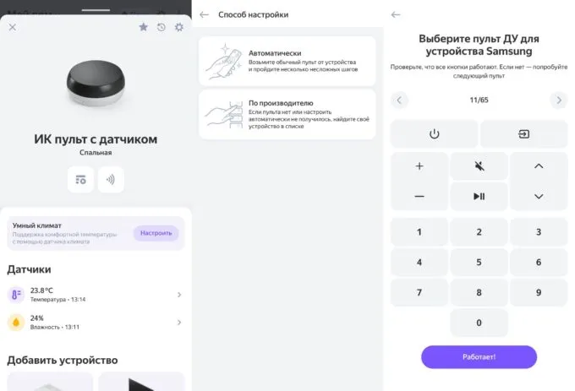Choose the Автоматически setup method
This screenshot has width=575, height=391.
point(287,61)
